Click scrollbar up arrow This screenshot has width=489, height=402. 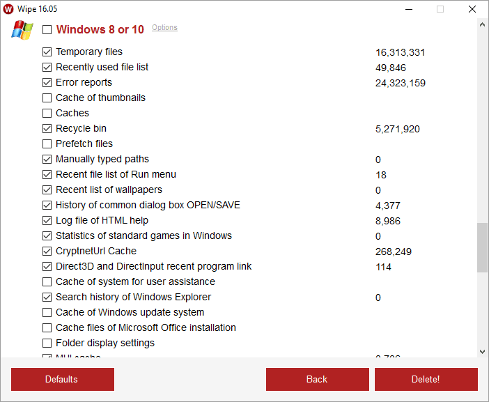click(482, 24)
